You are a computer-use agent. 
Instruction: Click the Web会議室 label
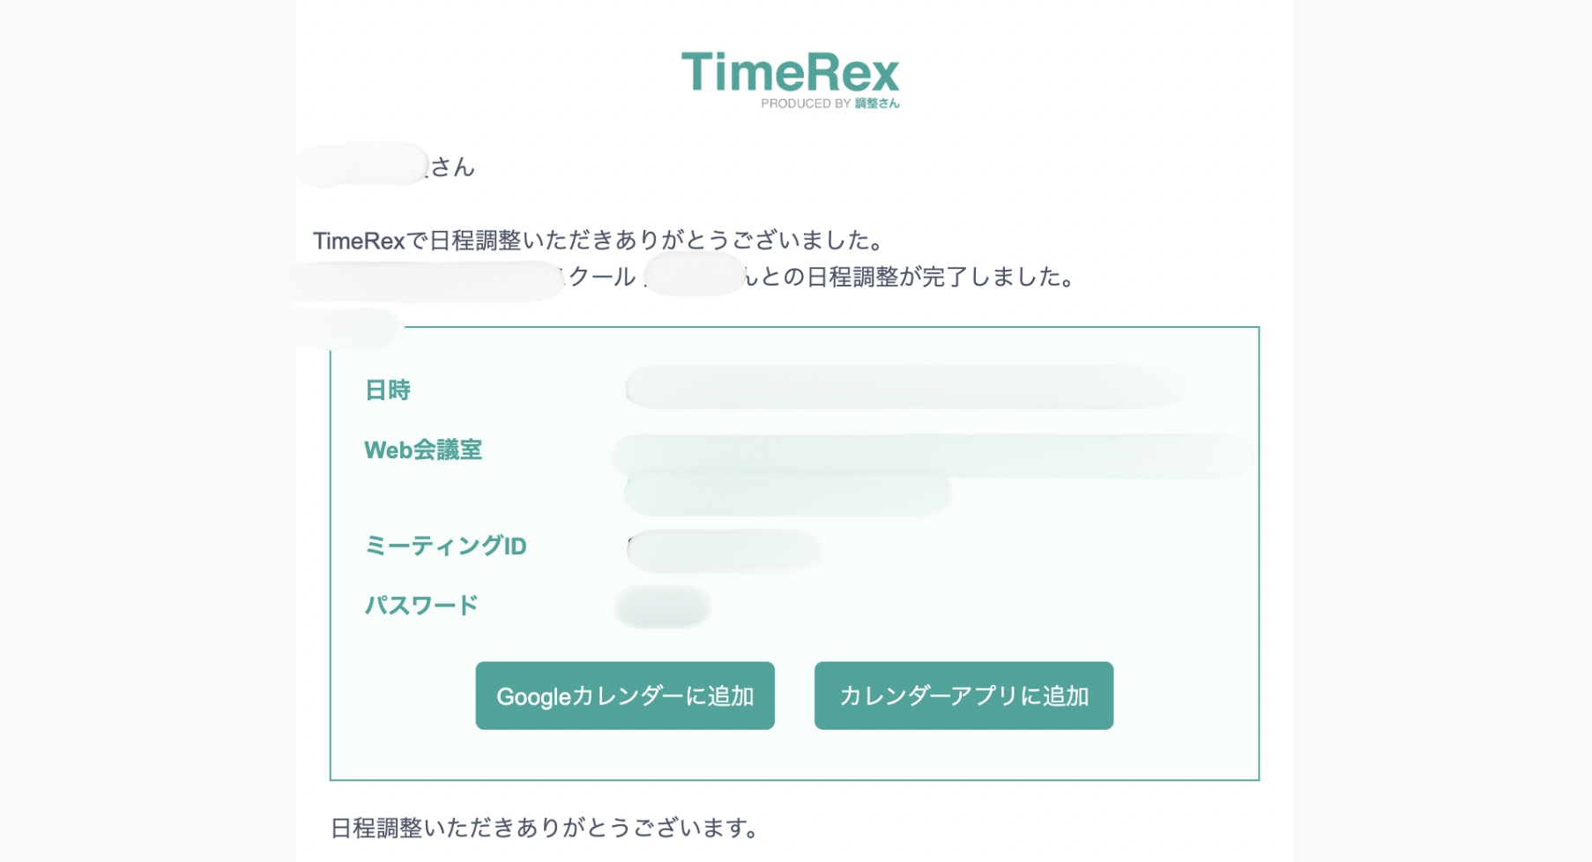tap(423, 450)
